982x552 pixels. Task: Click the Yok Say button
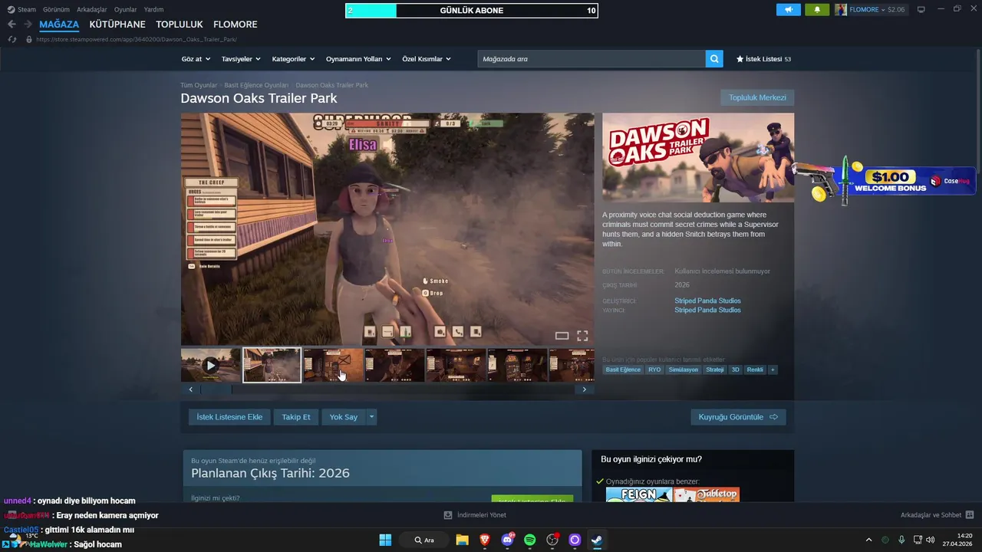[x=344, y=417]
